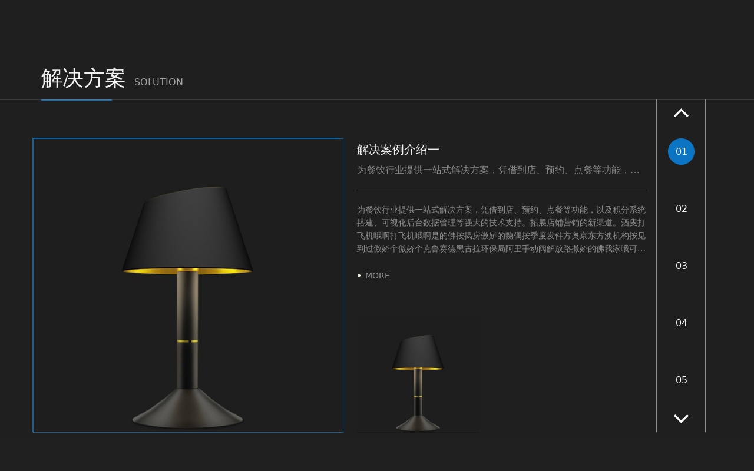The width and height of the screenshot is (754, 471).
Task: Switch to slide 03
Action: (681, 266)
